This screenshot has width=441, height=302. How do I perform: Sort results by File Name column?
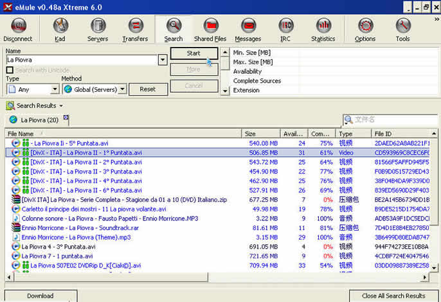pyautogui.click(x=123, y=134)
